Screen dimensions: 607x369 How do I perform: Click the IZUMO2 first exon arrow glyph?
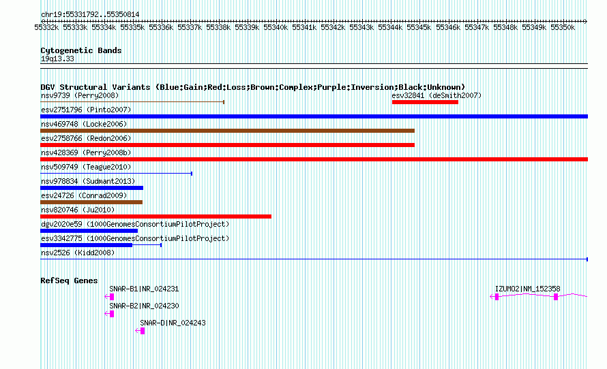(x=494, y=297)
